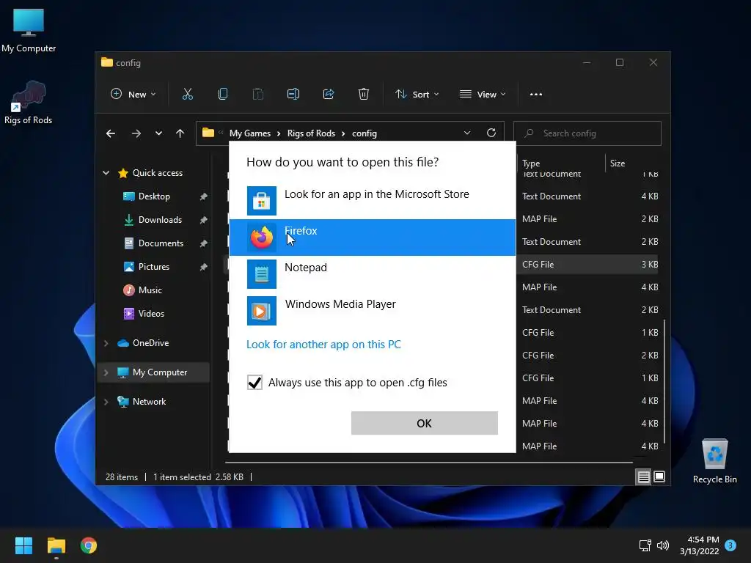Click the Search config field
This screenshot has height=563, width=751.
pyautogui.click(x=587, y=133)
